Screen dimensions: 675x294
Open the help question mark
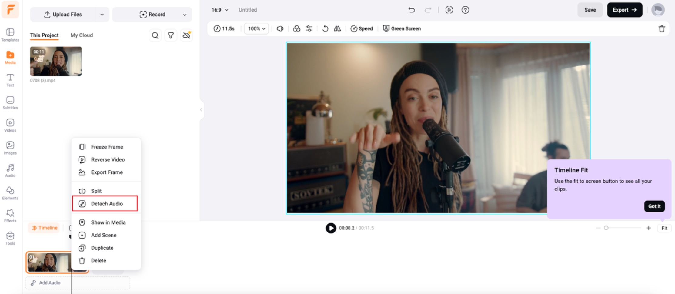465,10
